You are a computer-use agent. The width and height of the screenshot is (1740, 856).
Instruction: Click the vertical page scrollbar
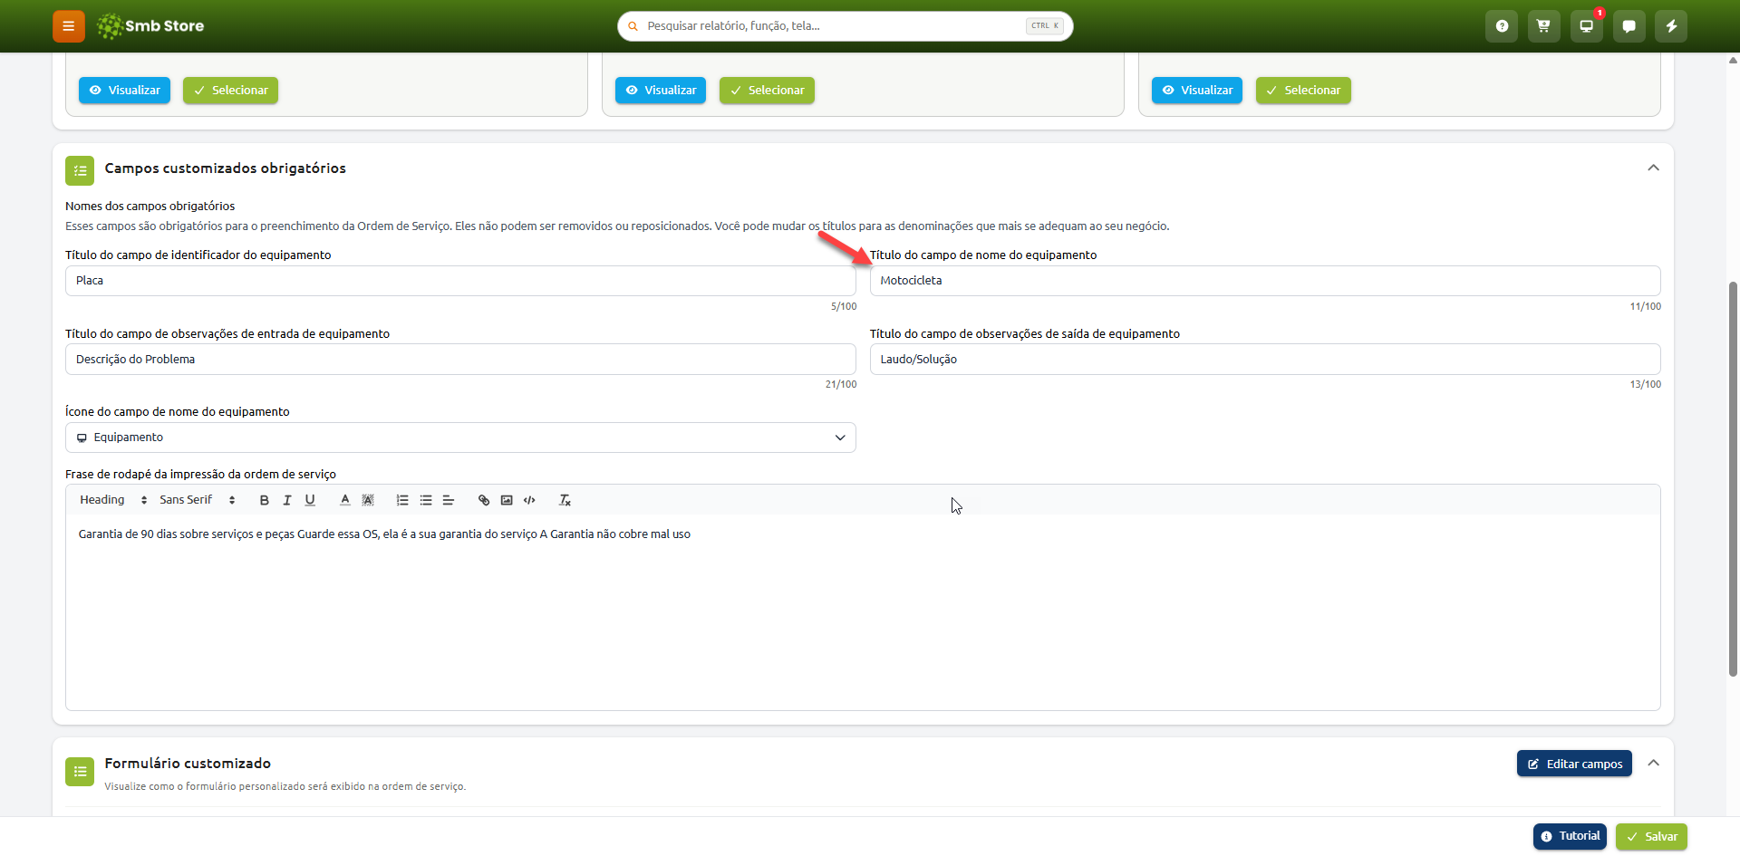1733,479
